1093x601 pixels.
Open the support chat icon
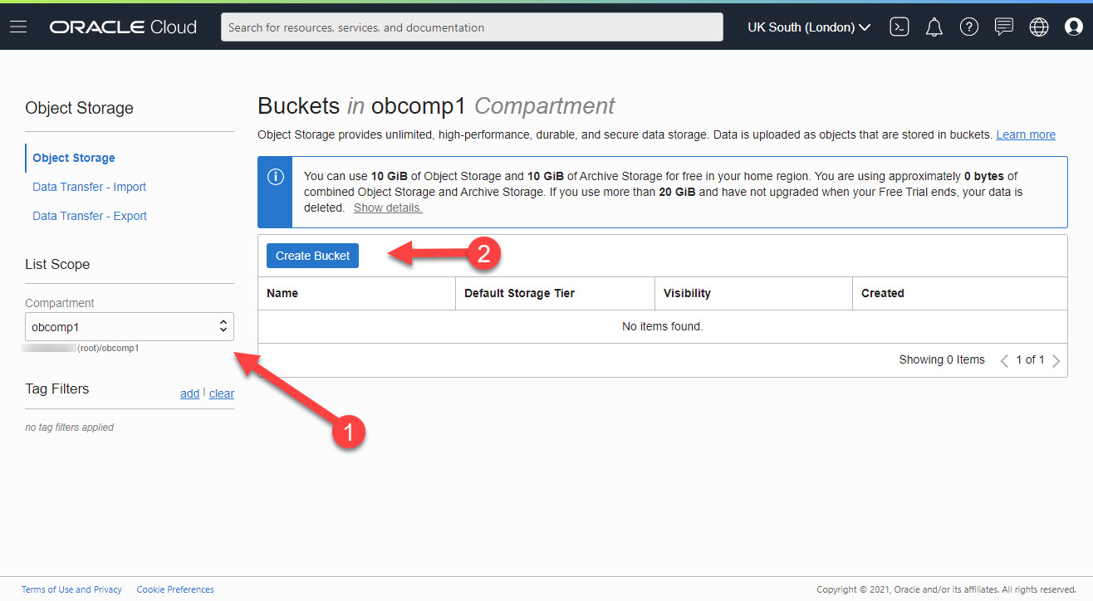tap(1004, 27)
